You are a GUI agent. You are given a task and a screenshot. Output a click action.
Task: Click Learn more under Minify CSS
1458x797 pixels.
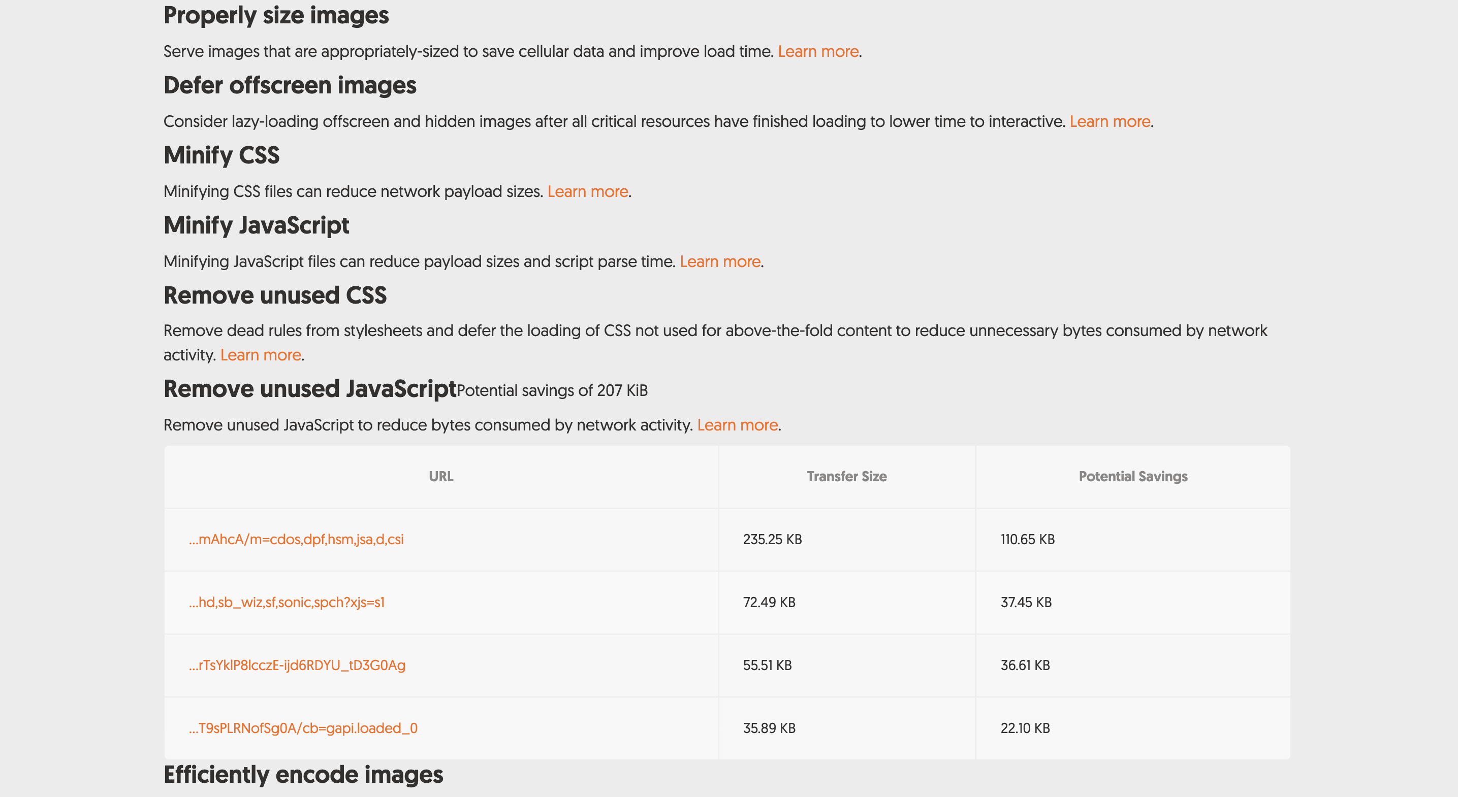click(x=587, y=192)
